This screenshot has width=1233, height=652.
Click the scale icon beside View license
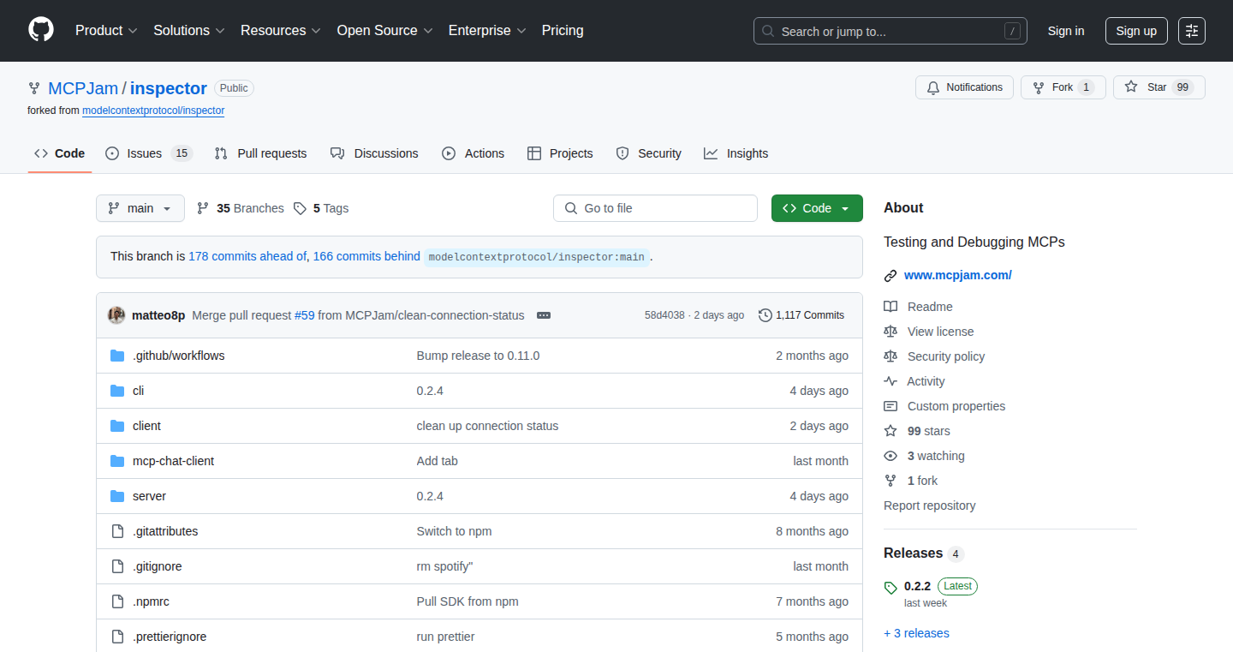(890, 332)
